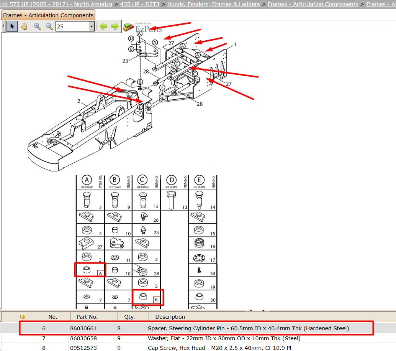Activate the hand pan tool
396x351 pixels.
click(24, 26)
